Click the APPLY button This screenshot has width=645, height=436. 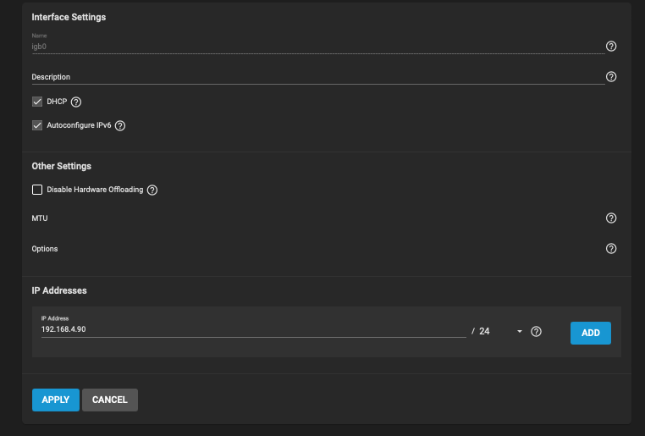coord(56,400)
